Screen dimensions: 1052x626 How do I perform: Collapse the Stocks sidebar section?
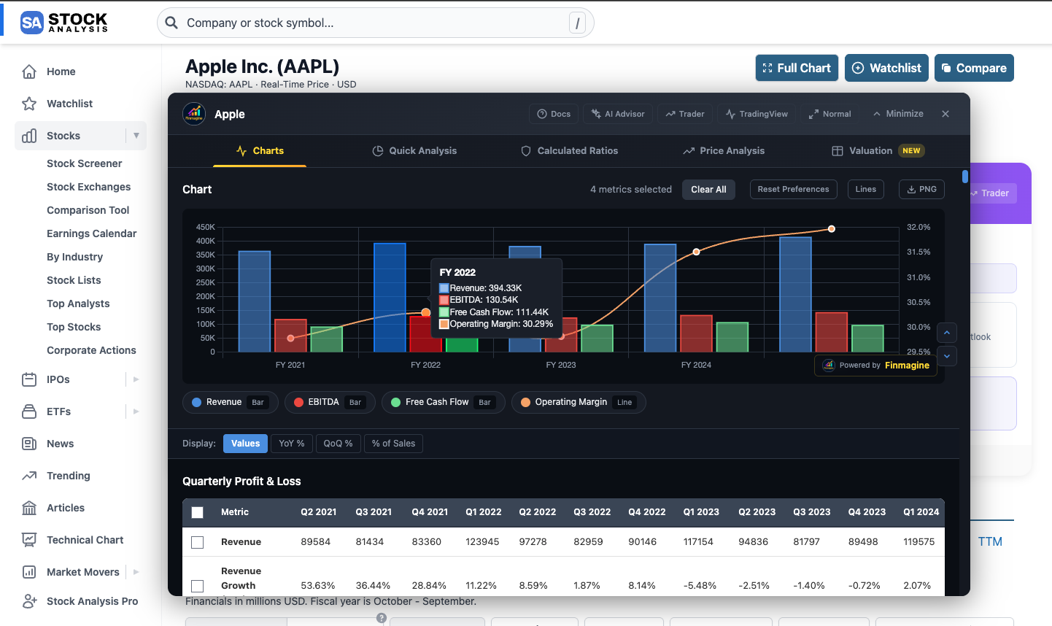[136, 135]
